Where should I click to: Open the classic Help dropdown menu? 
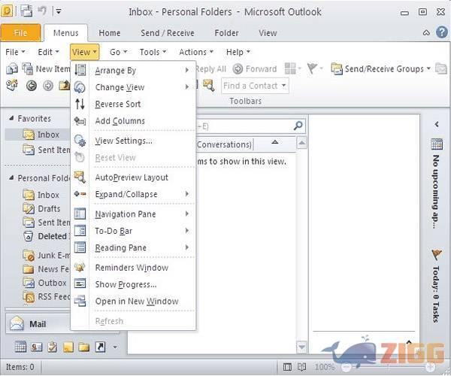click(x=238, y=52)
